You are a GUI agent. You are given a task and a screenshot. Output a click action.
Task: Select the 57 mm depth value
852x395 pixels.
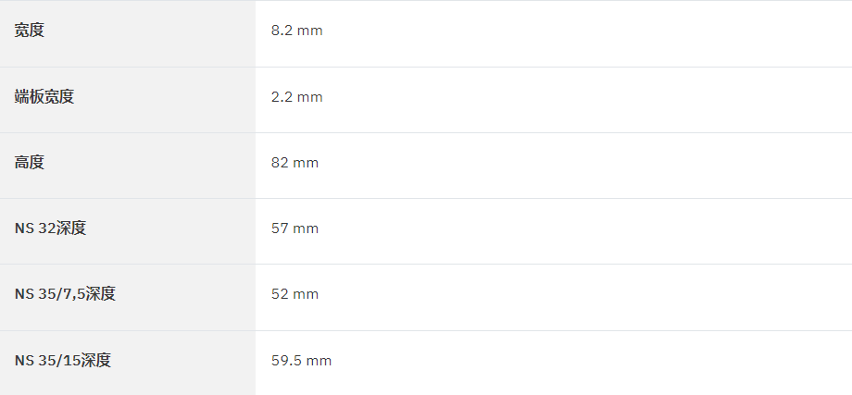click(294, 228)
